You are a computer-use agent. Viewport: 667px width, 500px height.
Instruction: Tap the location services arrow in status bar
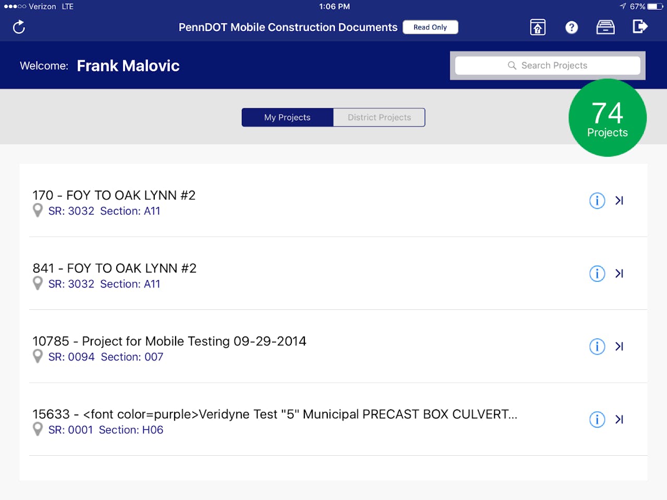623,6
